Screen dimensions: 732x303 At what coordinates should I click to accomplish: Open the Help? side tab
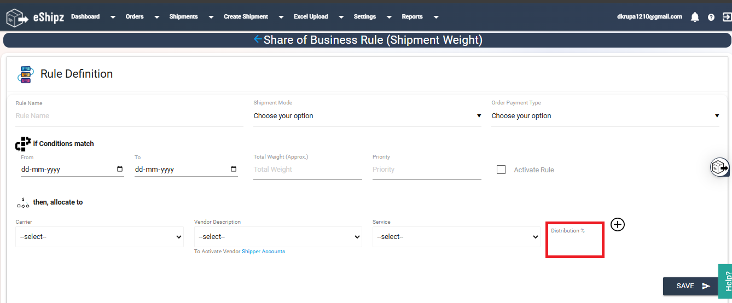726,281
